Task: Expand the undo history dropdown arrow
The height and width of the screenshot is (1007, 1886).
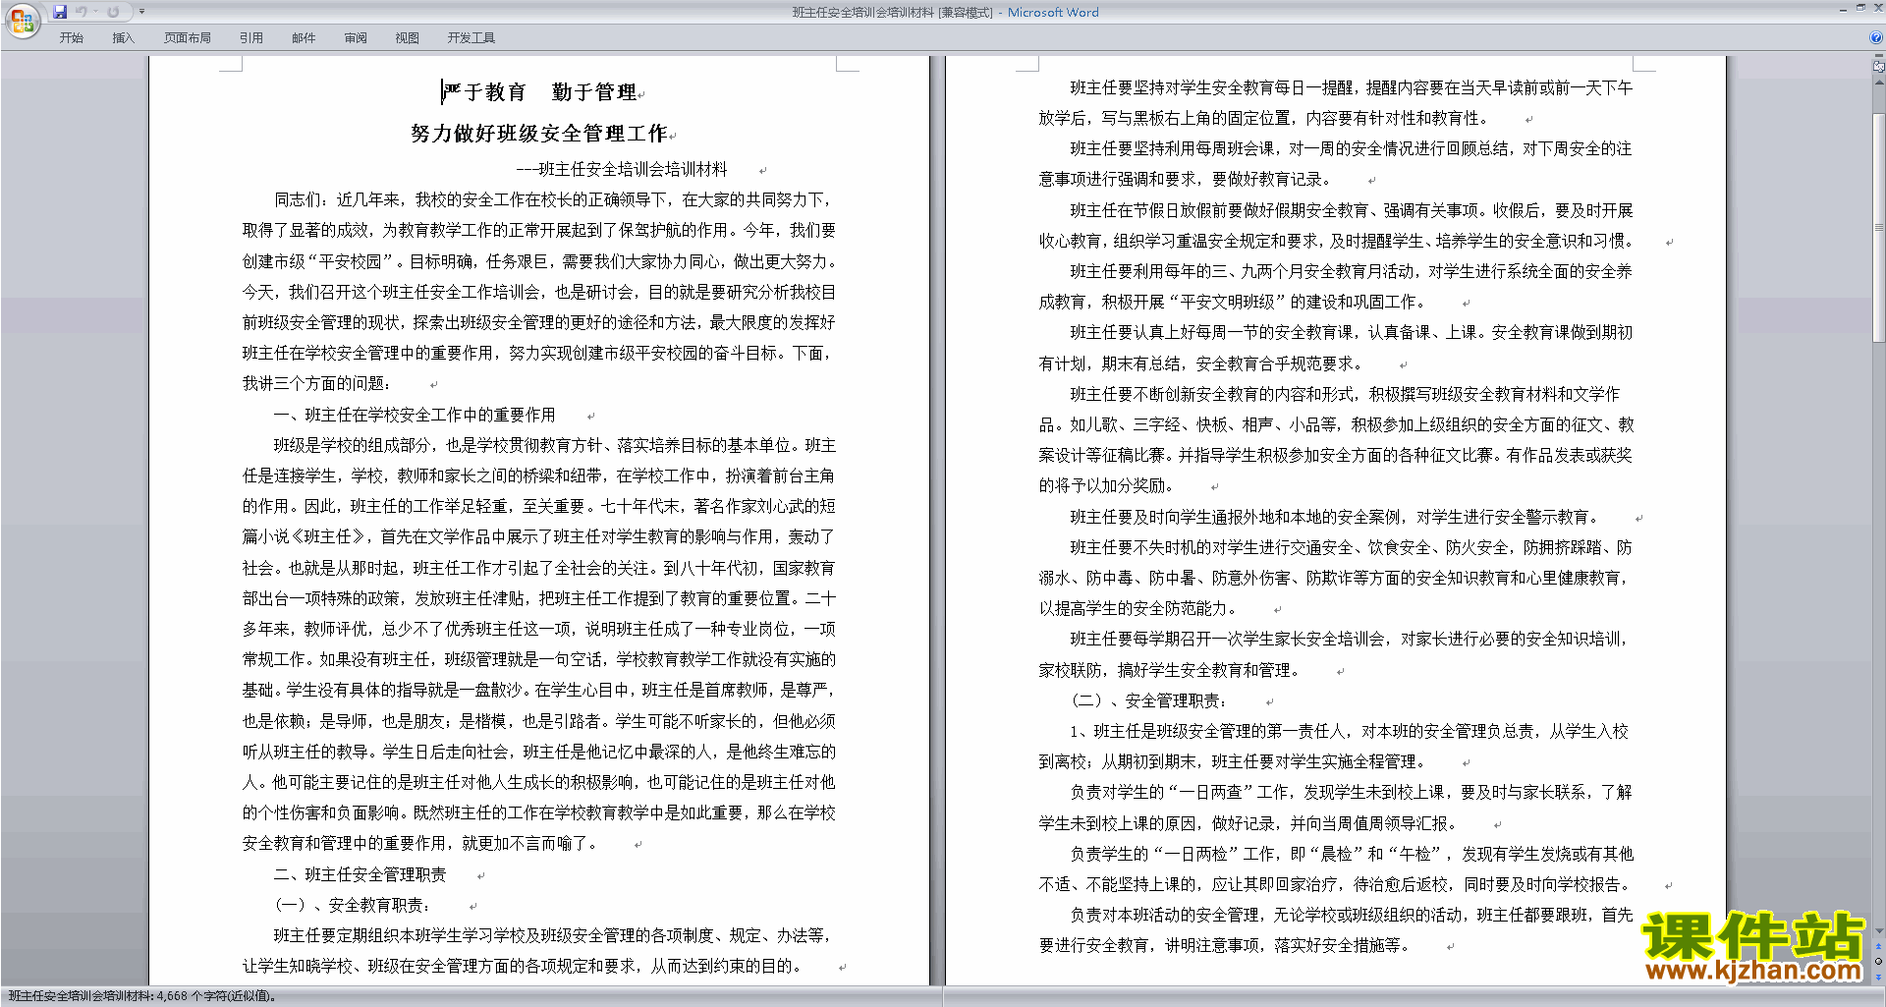Action: (x=95, y=12)
